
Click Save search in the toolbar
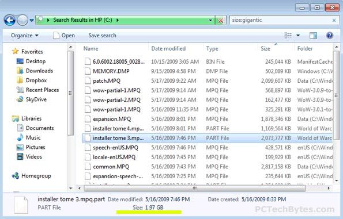point(102,35)
